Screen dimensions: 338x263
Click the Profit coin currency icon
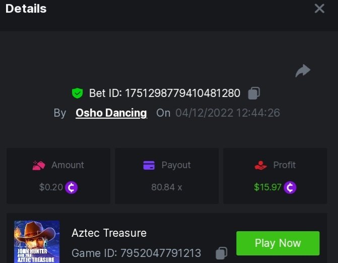click(290, 187)
